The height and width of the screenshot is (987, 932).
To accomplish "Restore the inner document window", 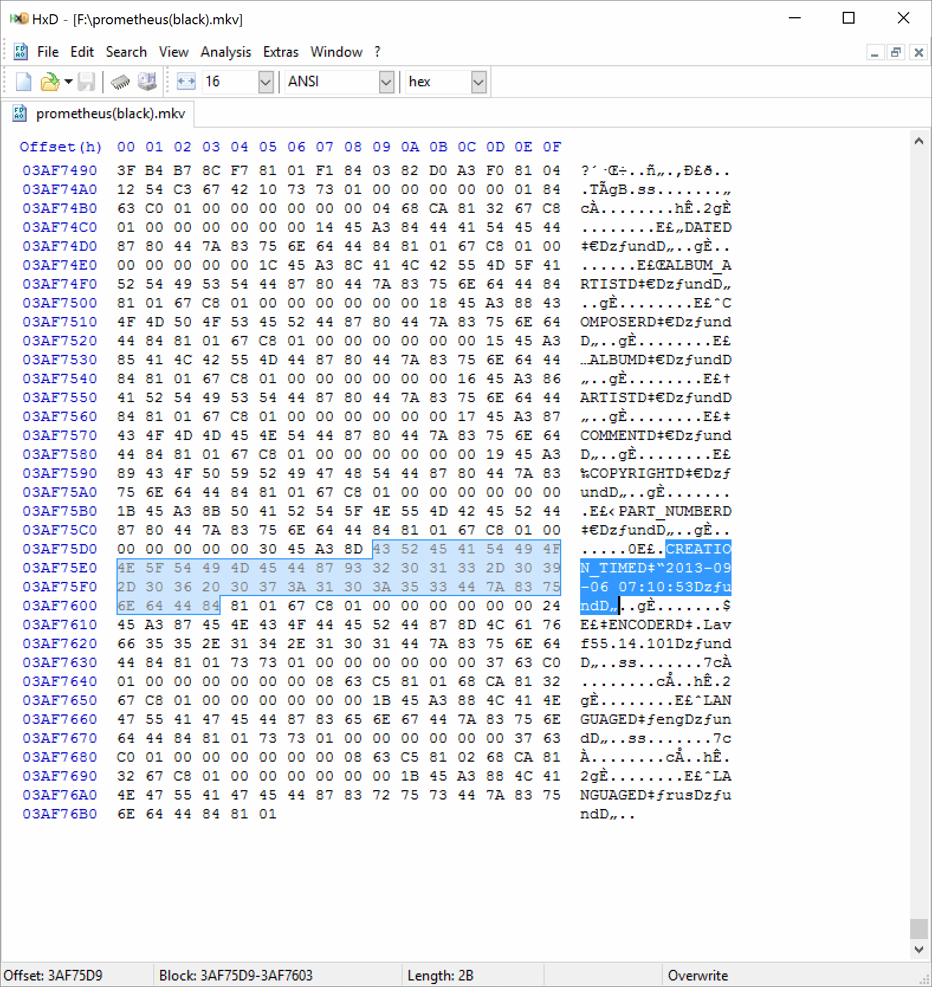I will 897,53.
